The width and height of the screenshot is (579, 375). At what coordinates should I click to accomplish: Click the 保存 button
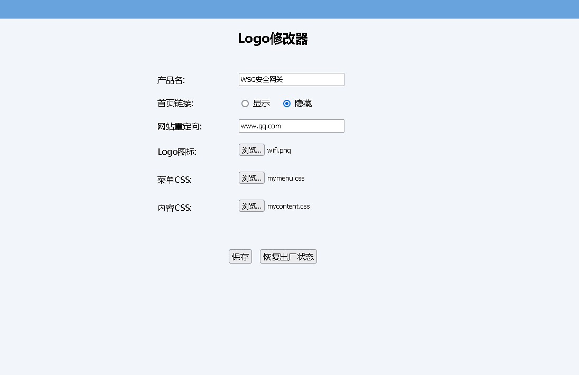[240, 257]
